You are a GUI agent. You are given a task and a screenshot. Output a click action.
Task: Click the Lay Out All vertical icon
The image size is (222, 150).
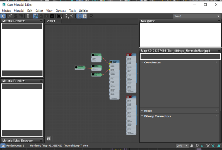tap(67, 16)
